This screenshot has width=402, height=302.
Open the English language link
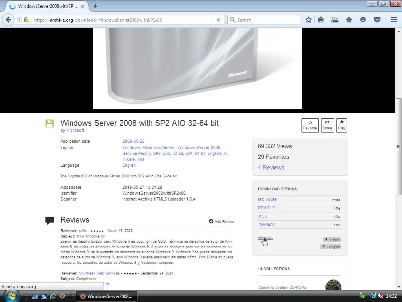(129, 165)
